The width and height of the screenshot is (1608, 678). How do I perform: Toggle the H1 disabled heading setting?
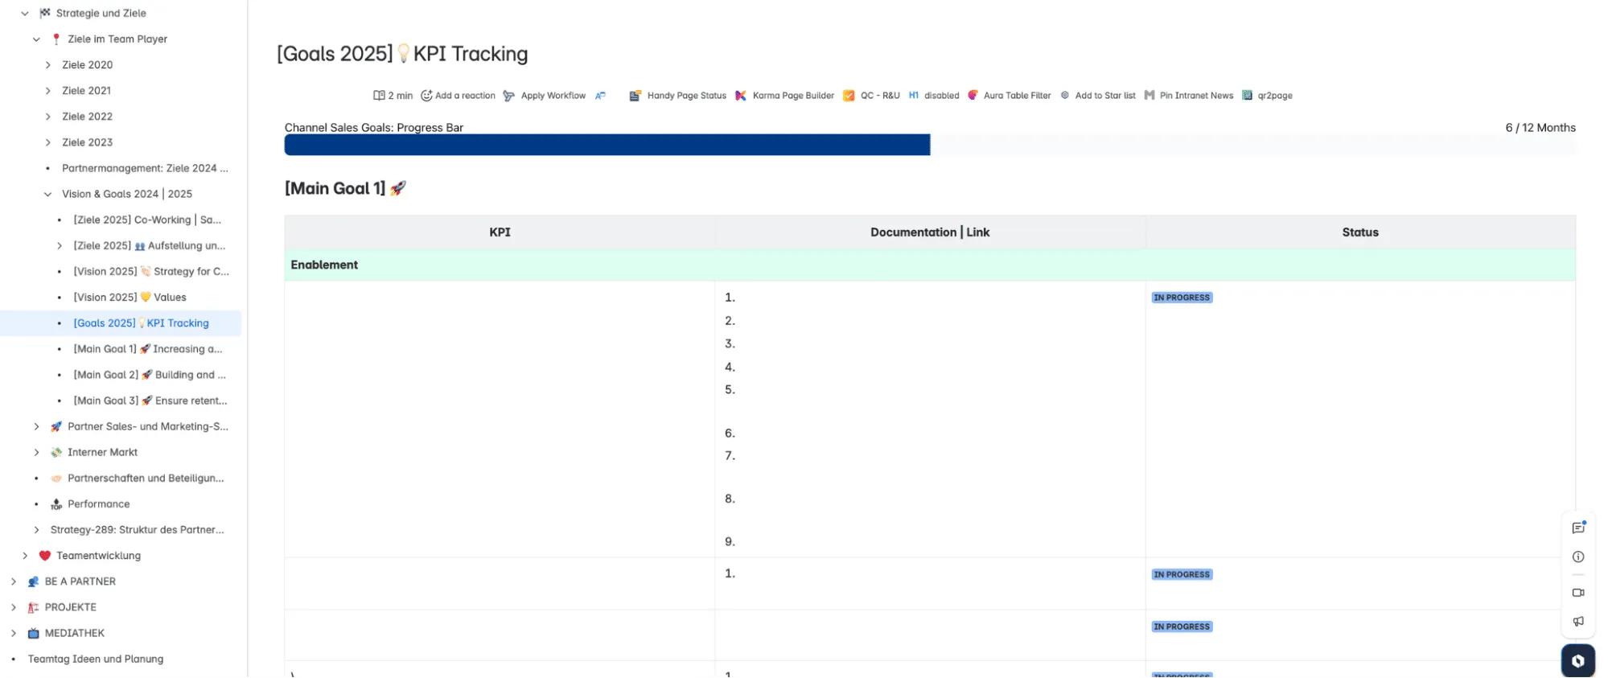(933, 96)
